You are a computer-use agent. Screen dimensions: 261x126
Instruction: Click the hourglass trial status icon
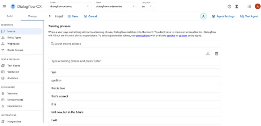237,7
